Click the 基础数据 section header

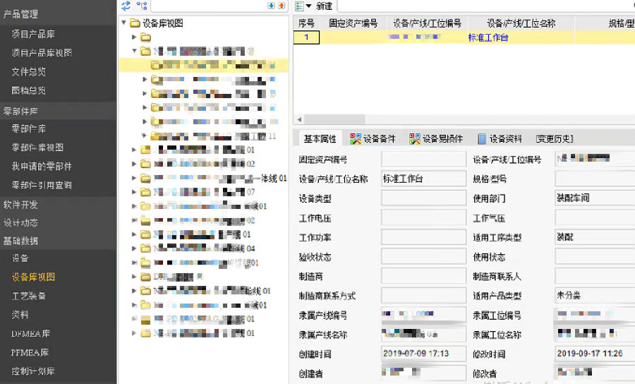coord(20,241)
